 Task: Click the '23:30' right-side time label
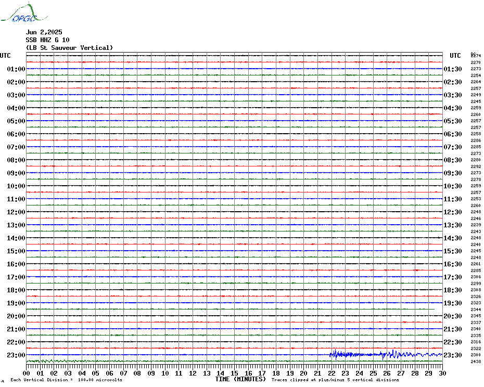coord(453,355)
